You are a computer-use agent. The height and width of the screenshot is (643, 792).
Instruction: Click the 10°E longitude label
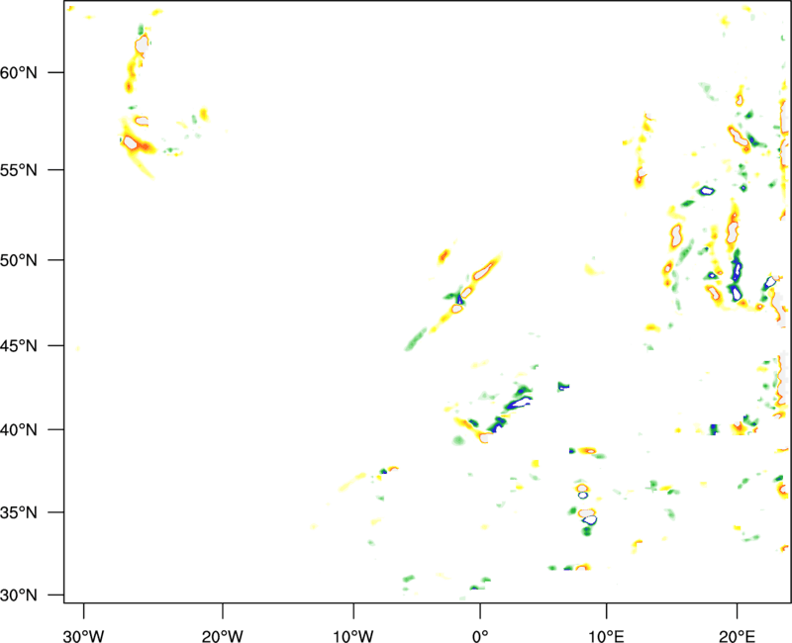(x=606, y=636)
